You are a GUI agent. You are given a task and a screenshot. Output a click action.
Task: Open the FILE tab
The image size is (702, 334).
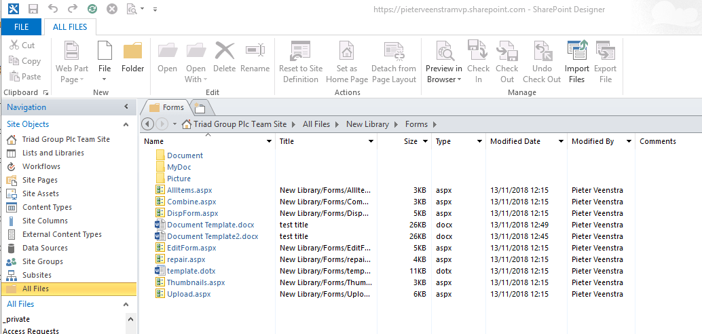click(21, 27)
